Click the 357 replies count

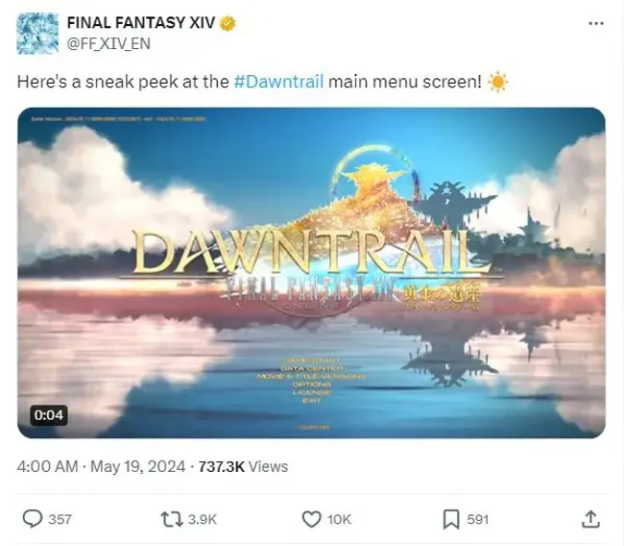point(60,519)
